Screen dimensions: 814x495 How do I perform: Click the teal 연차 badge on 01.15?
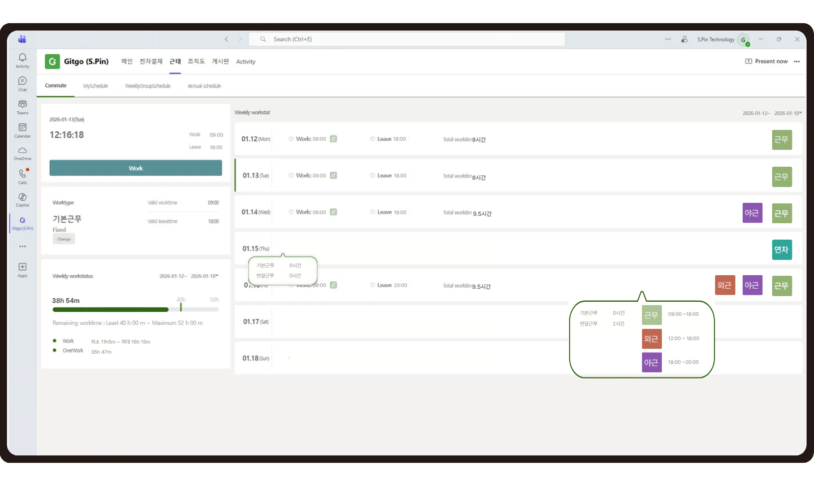(782, 250)
